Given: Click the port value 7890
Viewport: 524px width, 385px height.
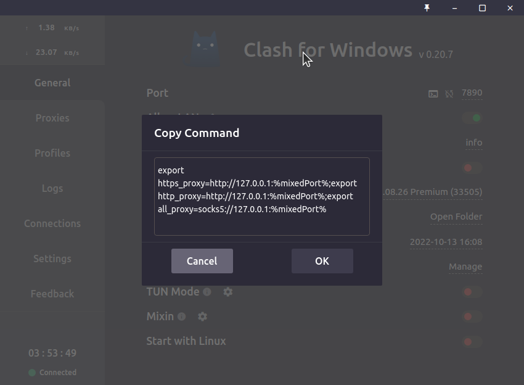Looking at the screenshot, I should (x=472, y=93).
